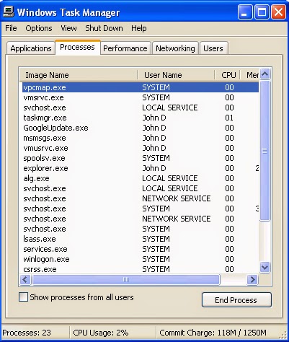Viewport: 289px width, 342px height.
Task: Open the File menu
Action: click(x=11, y=28)
